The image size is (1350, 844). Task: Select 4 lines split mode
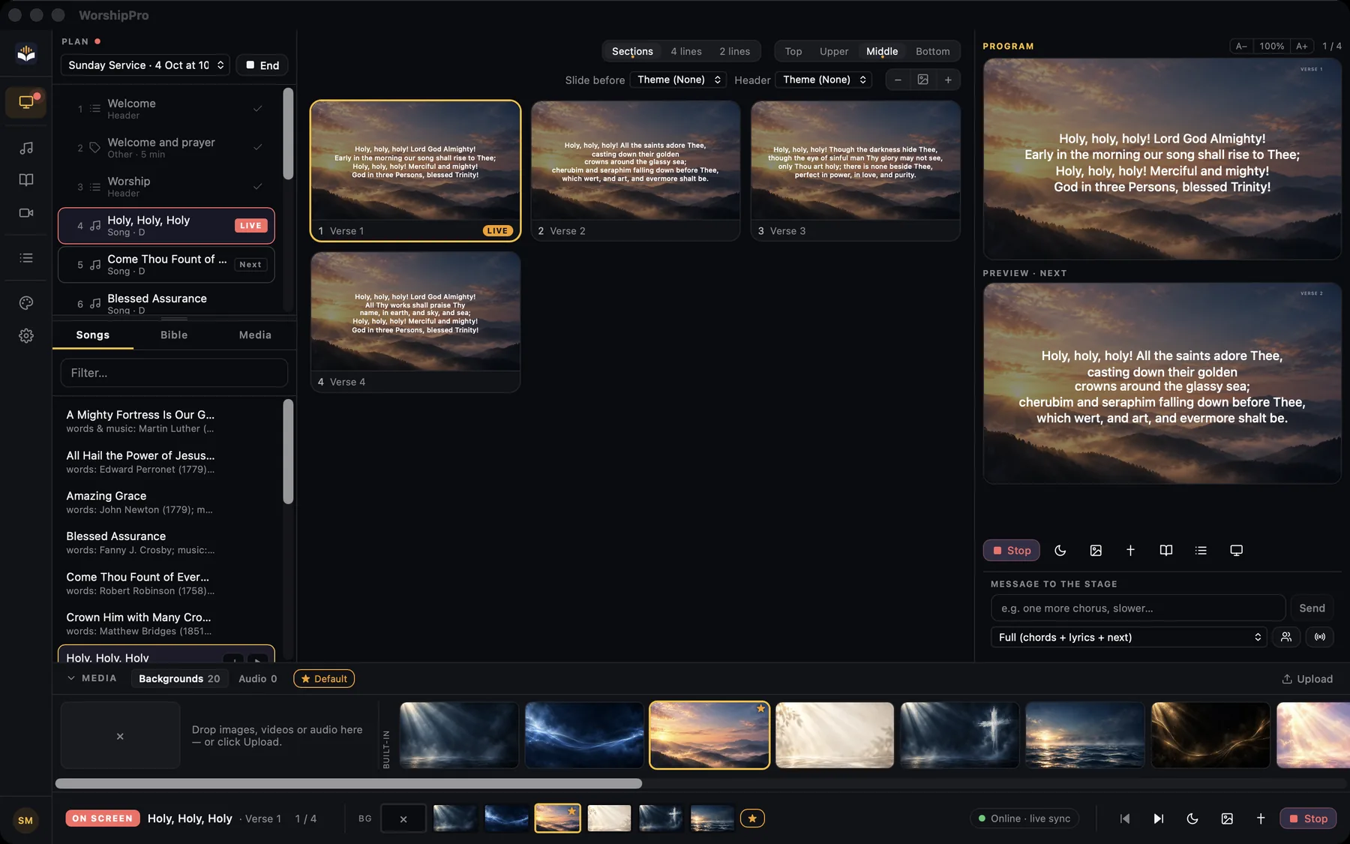686,51
